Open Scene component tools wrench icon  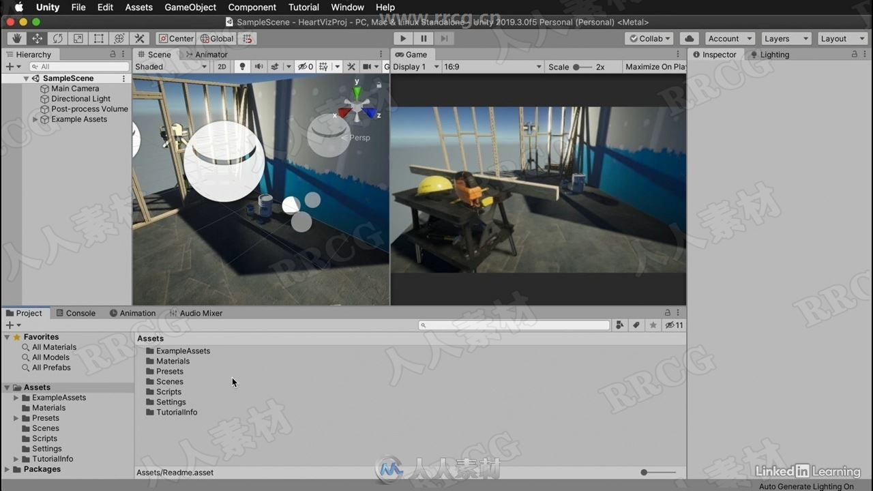tap(351, 67)
